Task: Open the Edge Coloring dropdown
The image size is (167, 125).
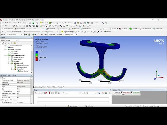Action: pos(68,32)
